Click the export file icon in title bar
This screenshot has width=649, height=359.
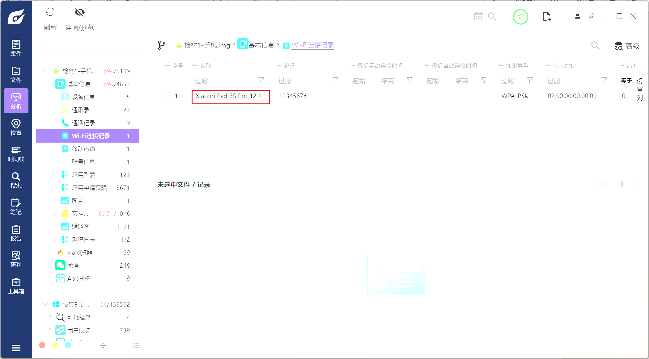(x=546, y=17)
